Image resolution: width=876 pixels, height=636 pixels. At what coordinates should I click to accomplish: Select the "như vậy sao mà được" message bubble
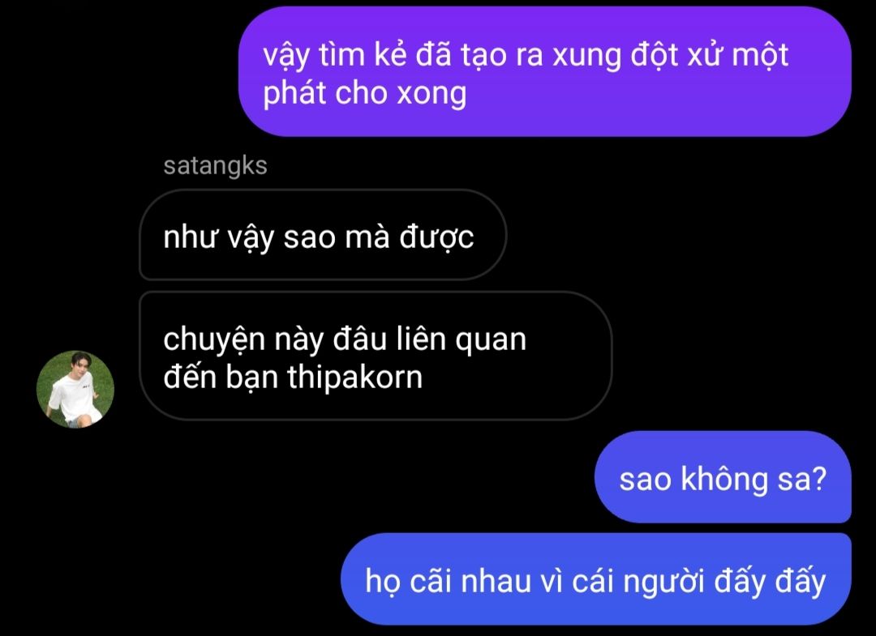[x=323, y=234]
